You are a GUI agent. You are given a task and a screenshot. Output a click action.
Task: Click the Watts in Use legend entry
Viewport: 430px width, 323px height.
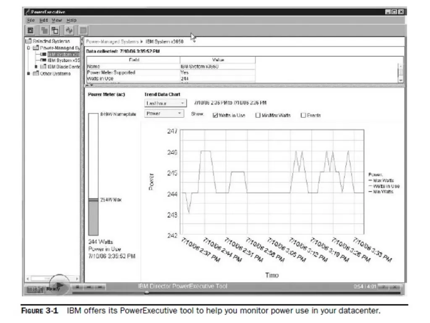click(384, 186)
